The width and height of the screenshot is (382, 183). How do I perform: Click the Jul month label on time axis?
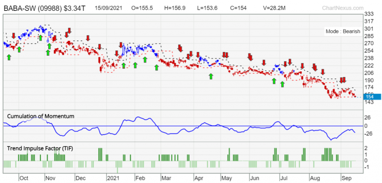tap(284, 178)
